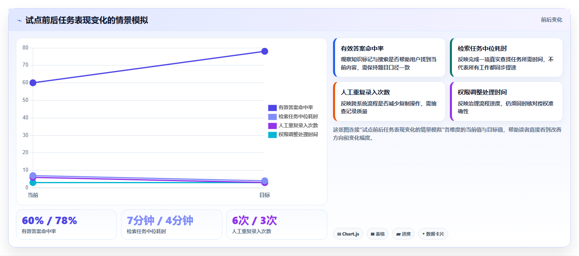
Task: Click the 当前 x-axis label
Action: (x=33, y=195)
